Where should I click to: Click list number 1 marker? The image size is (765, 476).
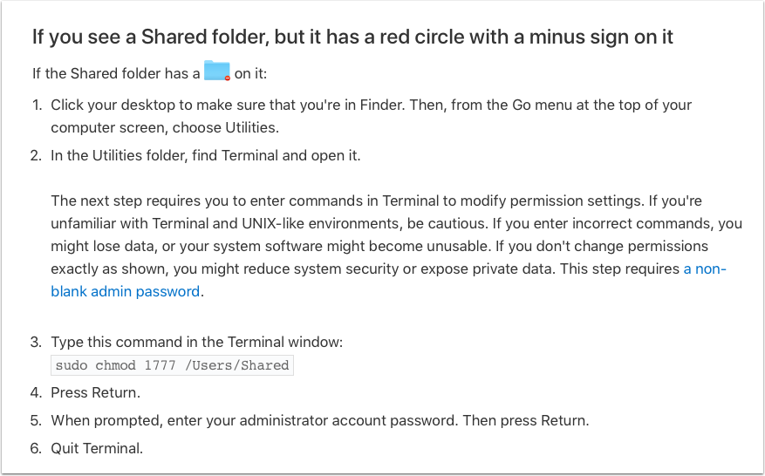(37, 105)
